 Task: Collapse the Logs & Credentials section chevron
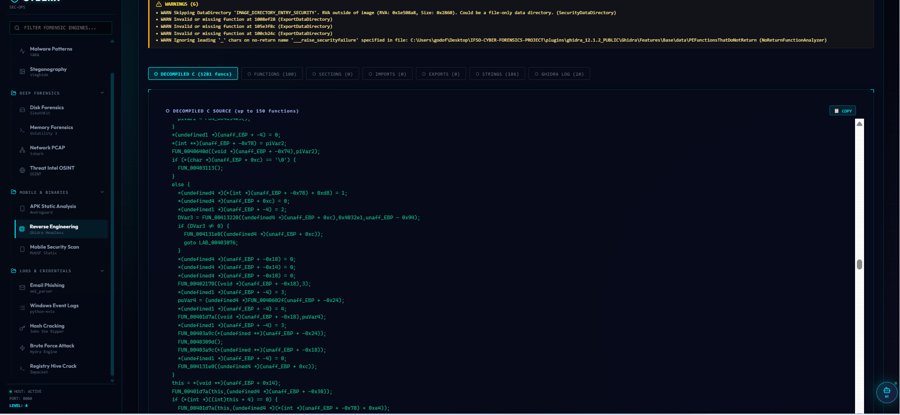[102, 271]
